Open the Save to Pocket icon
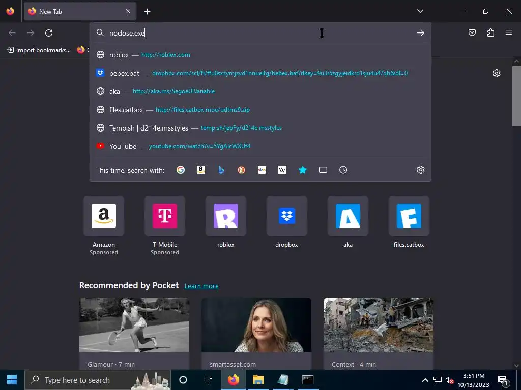 pos(472,32)
